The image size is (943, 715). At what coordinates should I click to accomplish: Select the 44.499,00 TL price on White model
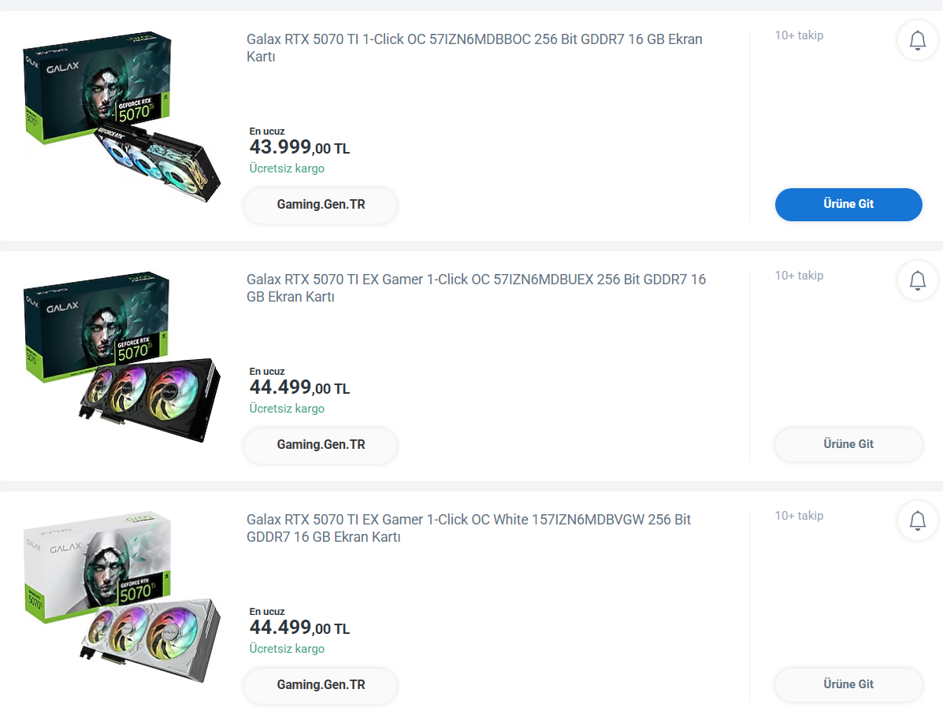click(299, 628)
